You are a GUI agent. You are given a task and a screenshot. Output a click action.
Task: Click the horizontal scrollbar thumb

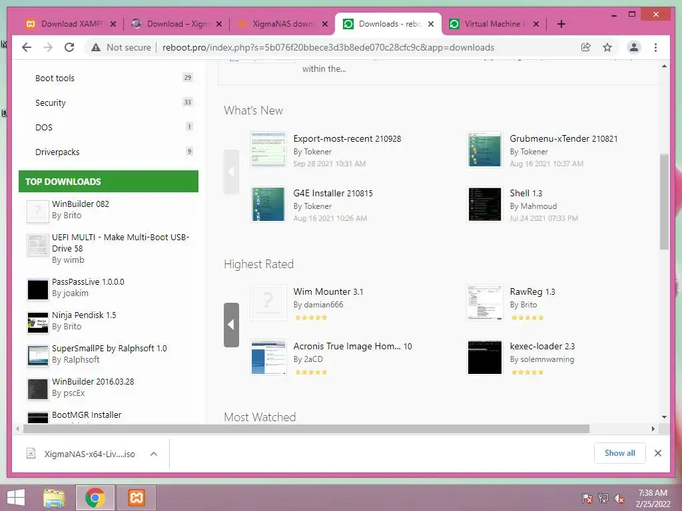[306, 429]
